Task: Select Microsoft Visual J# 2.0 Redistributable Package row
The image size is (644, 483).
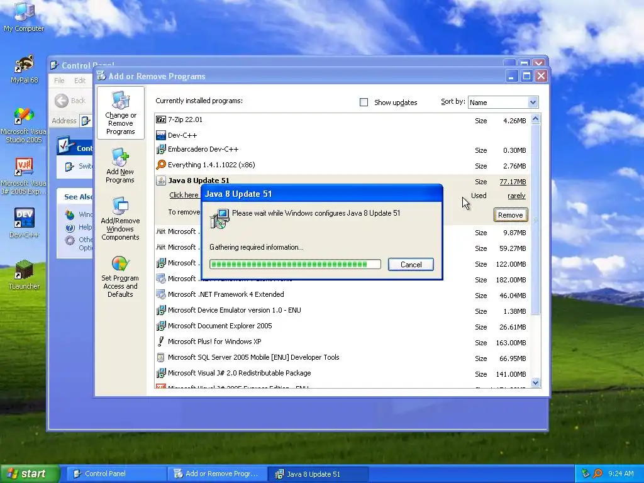Action: (x=343, y=373)
